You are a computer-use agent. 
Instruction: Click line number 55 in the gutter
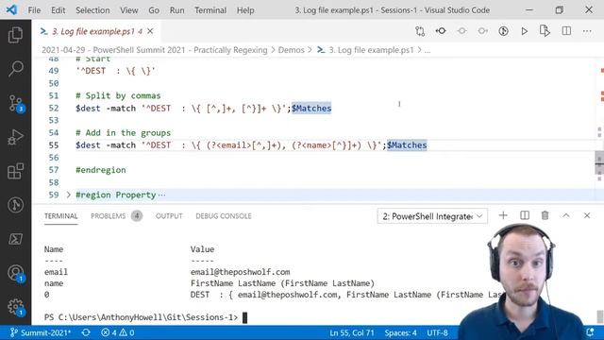click(54, 145)
